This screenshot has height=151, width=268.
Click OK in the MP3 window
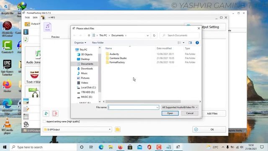pos(209,130)
